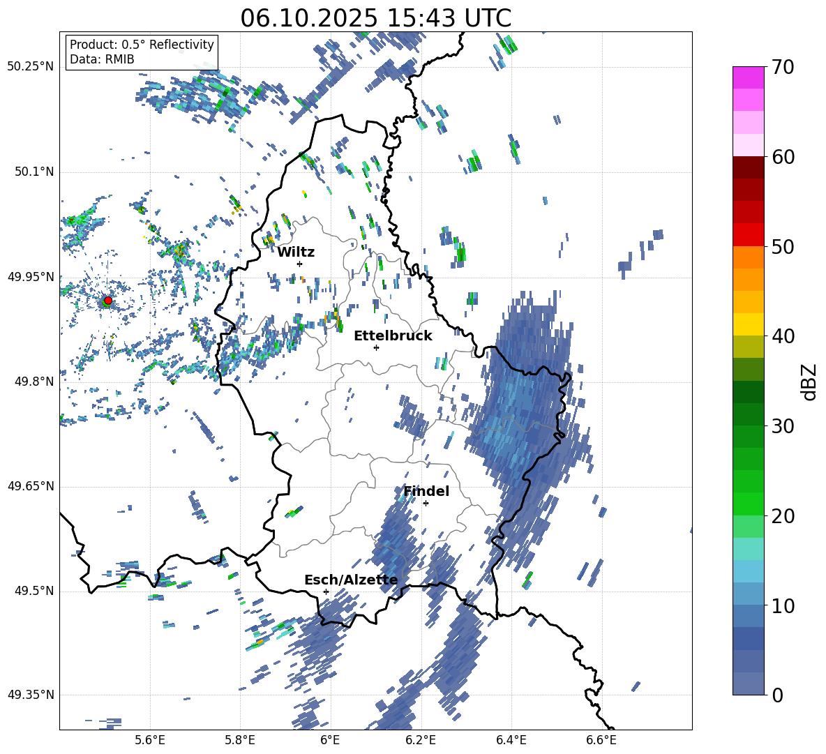Click the Esch/Alzette city label

[x=351, y=580]
